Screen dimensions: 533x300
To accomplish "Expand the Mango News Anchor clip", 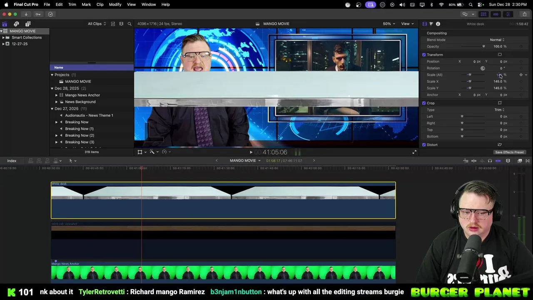I will pos(57,95).
